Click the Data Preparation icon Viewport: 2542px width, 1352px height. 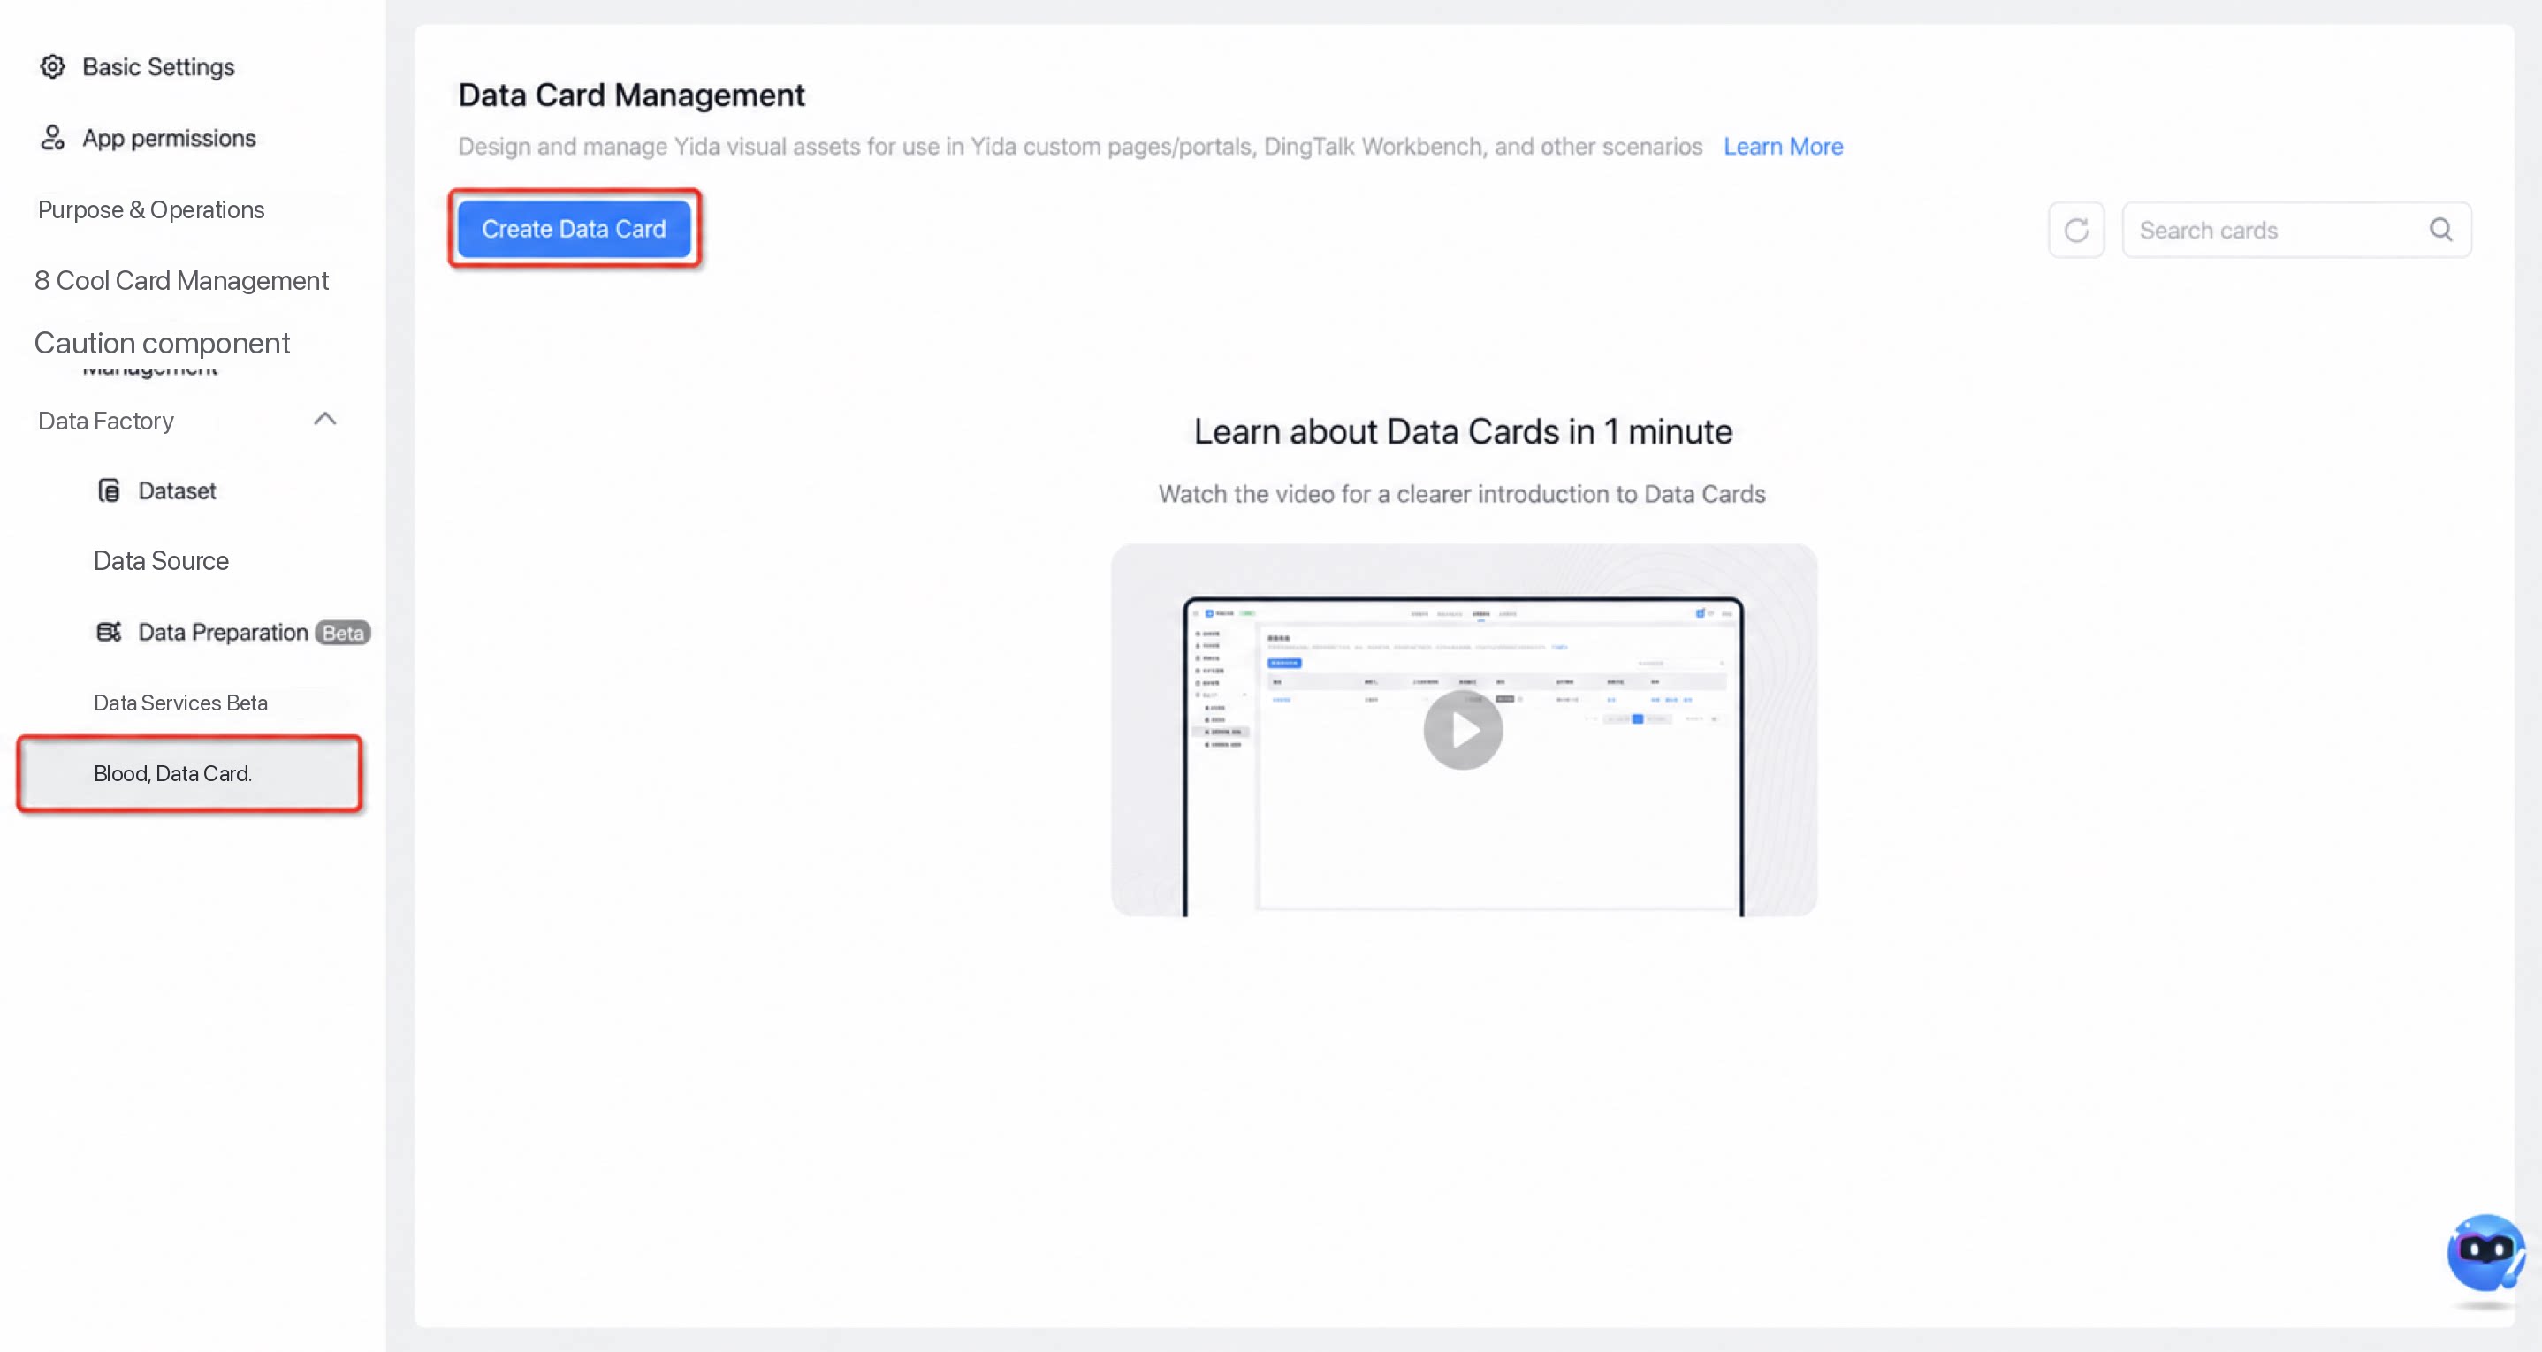tap(109, 633)
